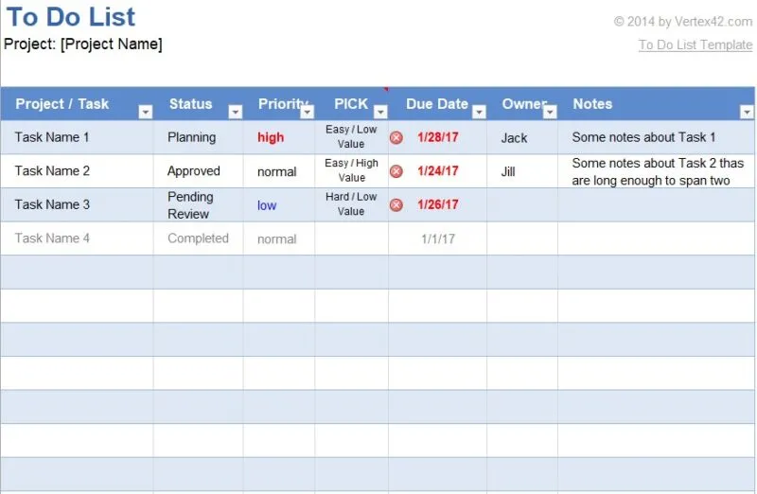Screen dimensions: 757x494
Task: Select the Task Name 1 cell
Action: [x=53, y=137]
